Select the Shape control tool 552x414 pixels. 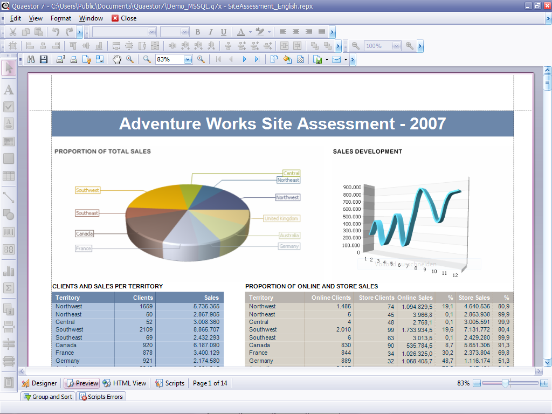[9, 215]
